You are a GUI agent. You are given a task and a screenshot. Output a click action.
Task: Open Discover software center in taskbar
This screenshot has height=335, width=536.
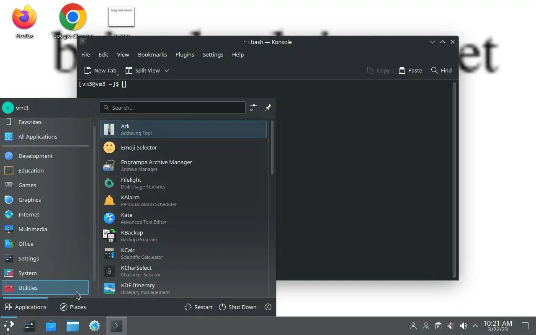[x=51, y=326]
